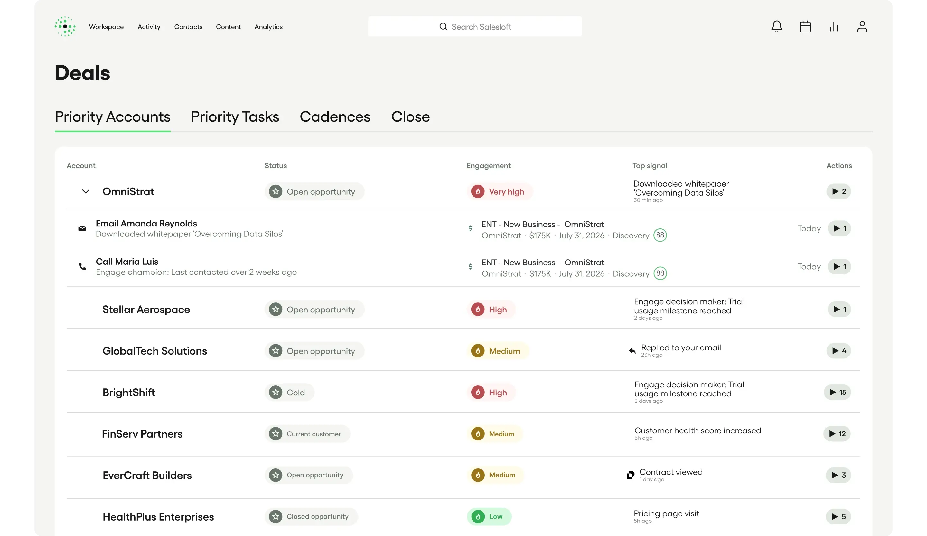Switch to the Priority Tasks tab

235,117
